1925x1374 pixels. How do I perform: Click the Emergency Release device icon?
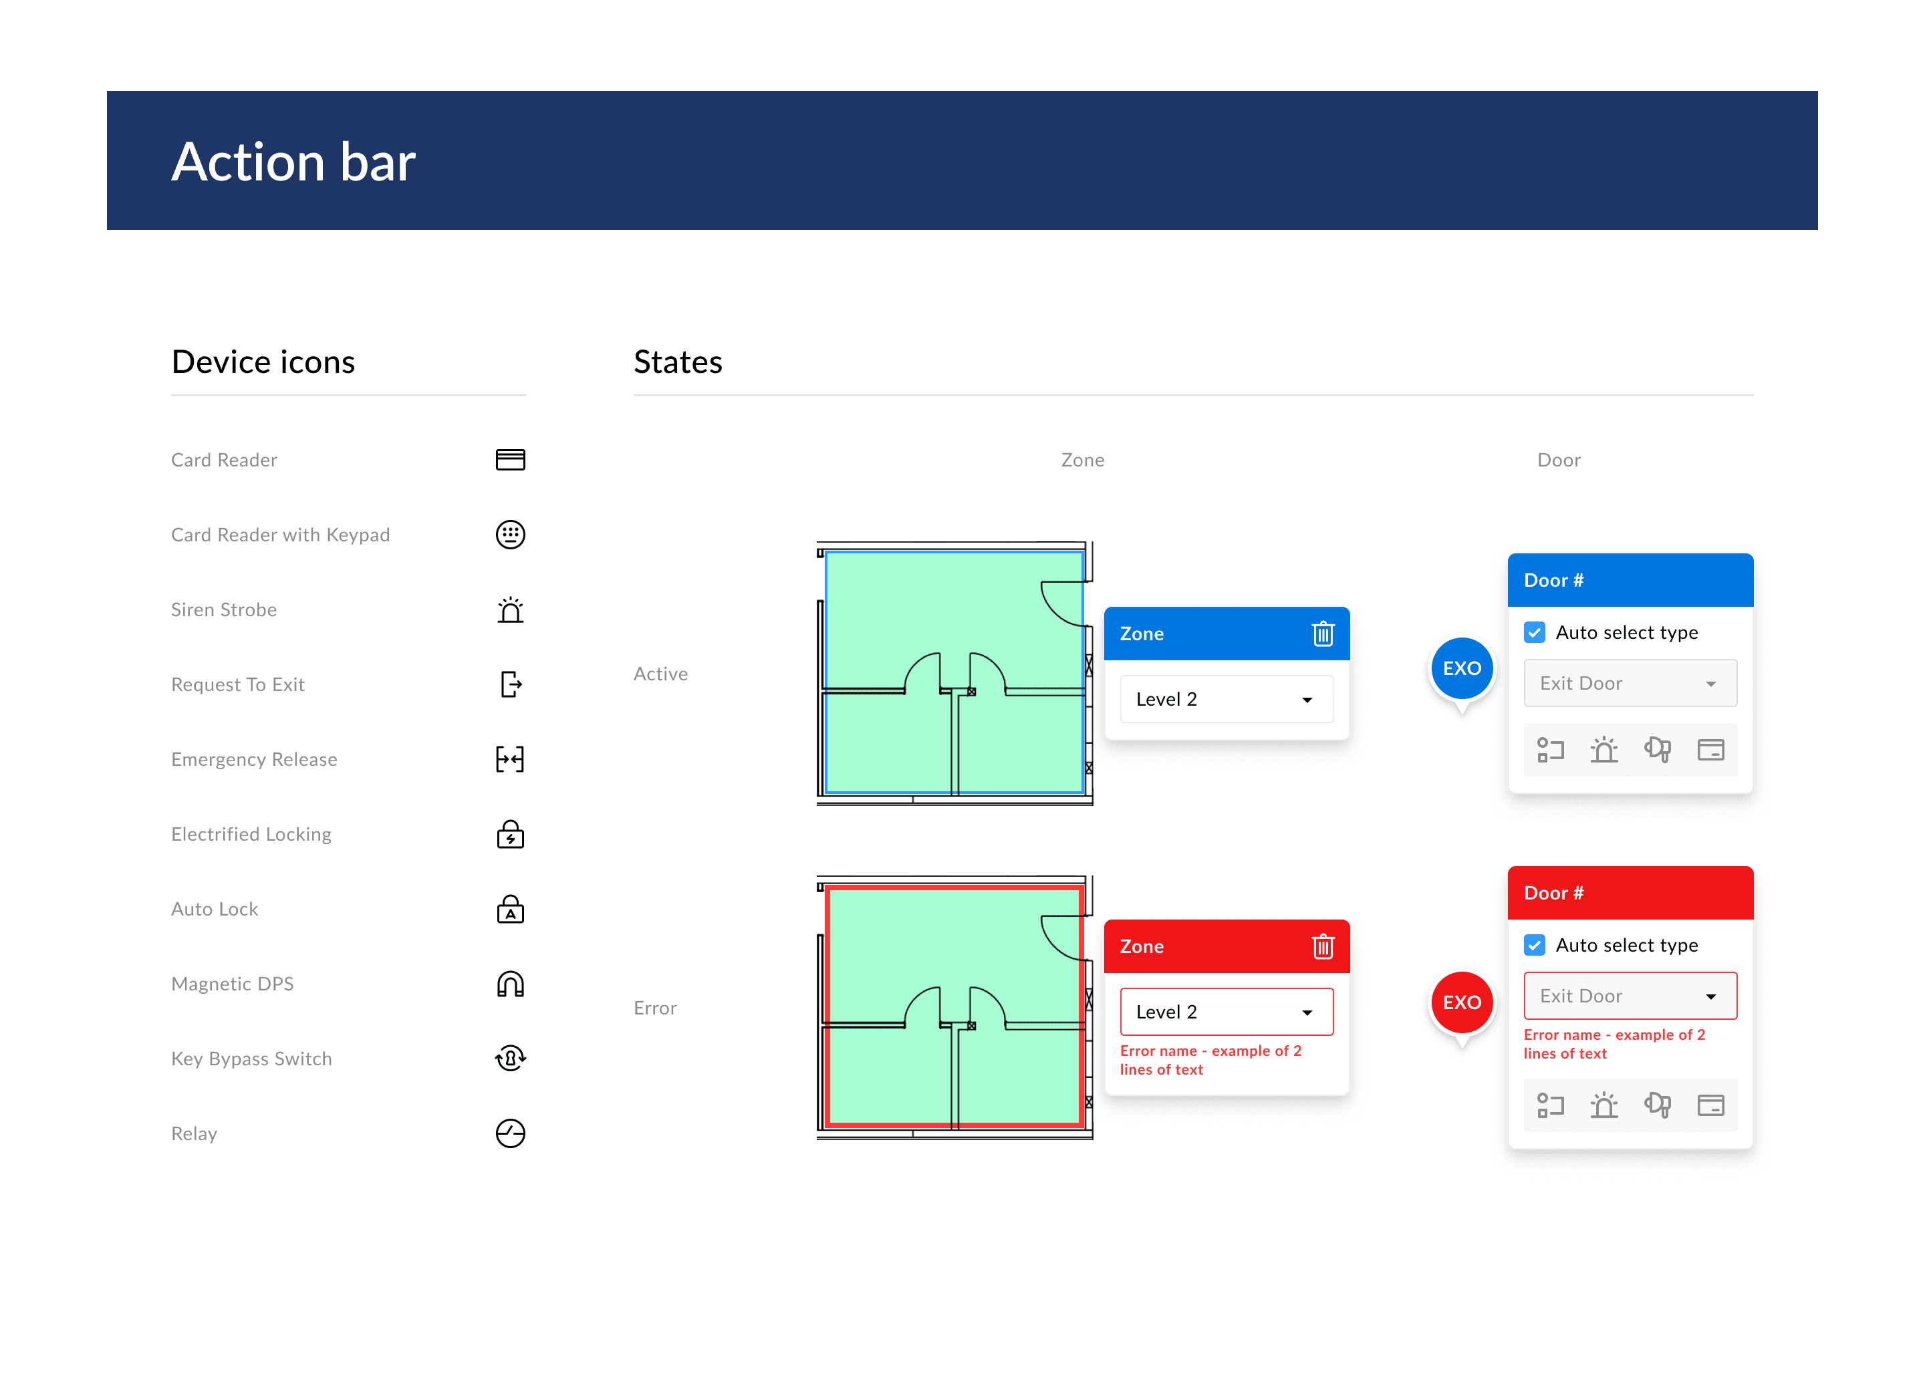click(510, 759)
